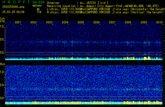Click time marker 0010
This screenshot has height=107, width=165.
tap(159, 22)
